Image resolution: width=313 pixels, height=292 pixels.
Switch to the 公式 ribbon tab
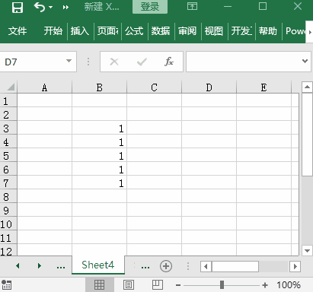pyautogui.click(x=134, y=31)
